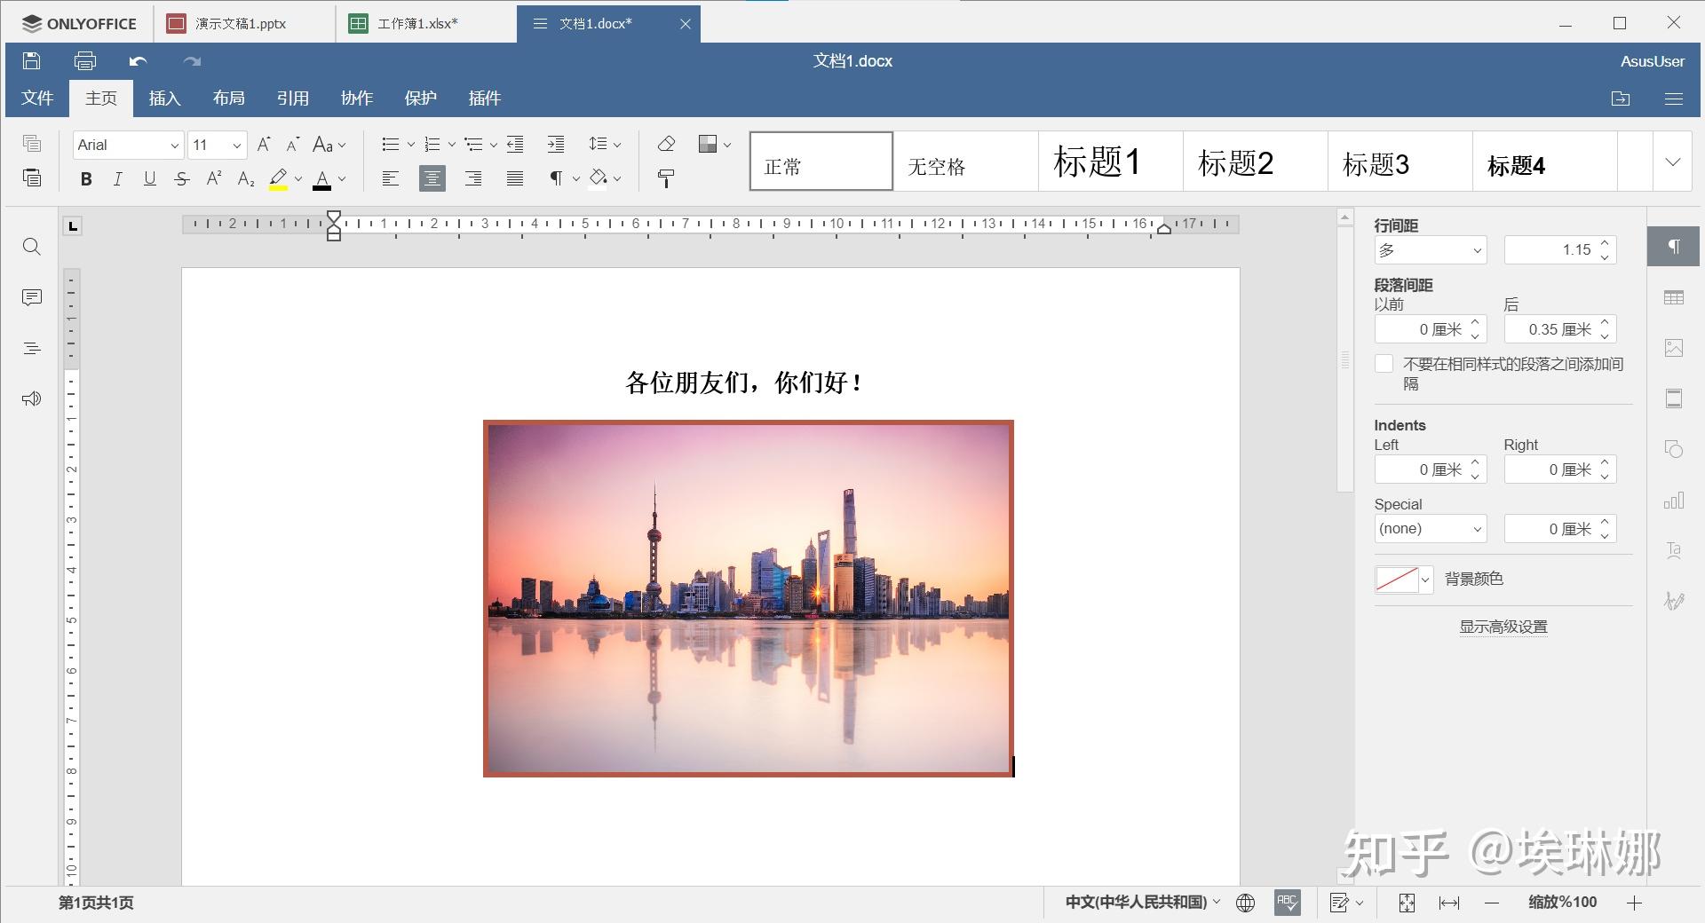The width and height of the screenshot is (1705, 923).
Task: Toggle strikethrough formatting
Action: click(x=182, y=179)
